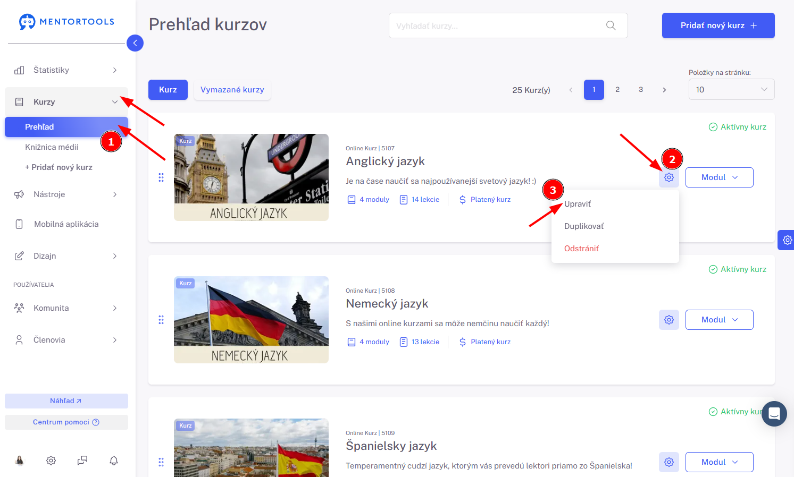The height and width of the screenshot is (477, 794).
Task: Click the notification bell icon in sidebar
Action: coord(114,461)
